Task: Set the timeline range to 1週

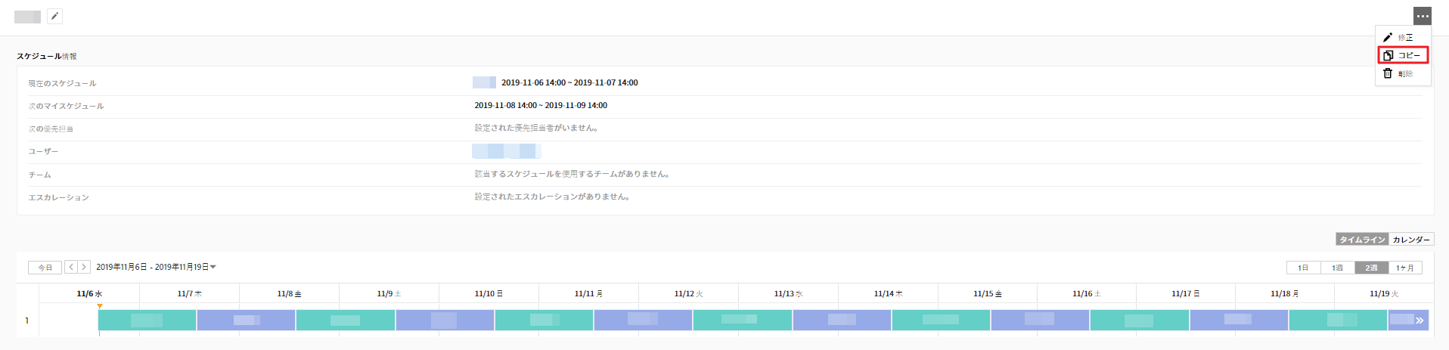Action: click(x=1337, y=268)
